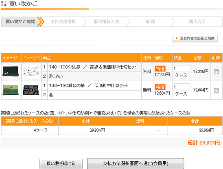Screen dimensions: 223x169
Task: Select the 購入完了 step tab
Action: point(197,22)
